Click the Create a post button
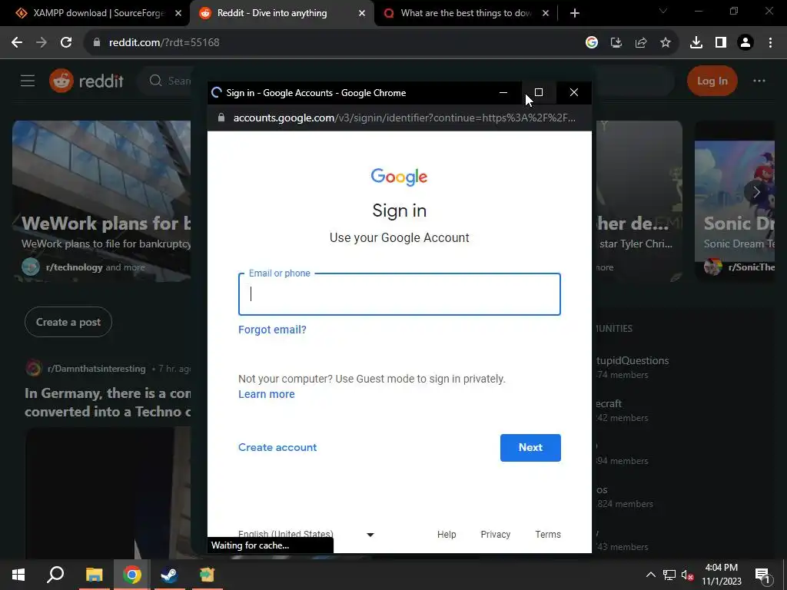This screenshot has width=787, height=590. [68, 322]
